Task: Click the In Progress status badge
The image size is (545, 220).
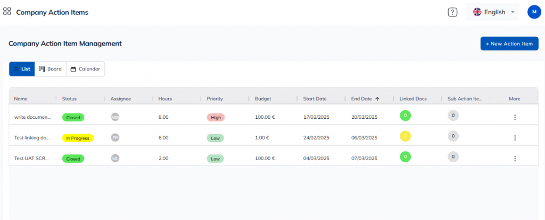Action: pyautogui.click(x=78, y=138)
